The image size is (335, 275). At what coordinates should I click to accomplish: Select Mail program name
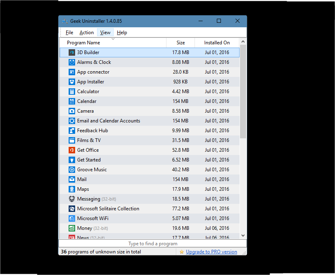(82, 179)
